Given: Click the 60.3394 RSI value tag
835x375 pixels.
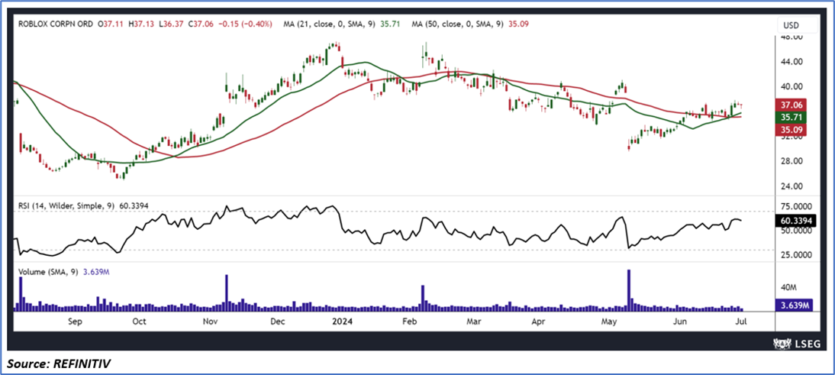Looking at the screenshot, I should coord(797,219).
